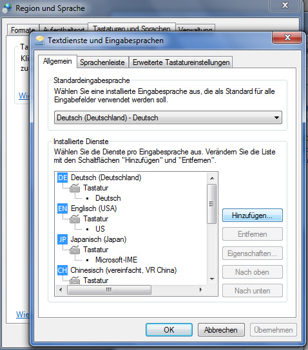Click the CH language badge icon
308x350 pixels.
[x=63, y=270]
